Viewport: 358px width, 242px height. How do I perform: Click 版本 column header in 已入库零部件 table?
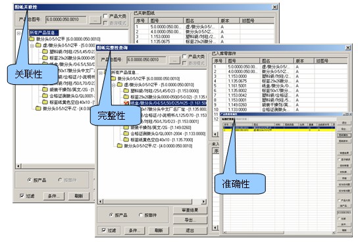tap(303, 61)
